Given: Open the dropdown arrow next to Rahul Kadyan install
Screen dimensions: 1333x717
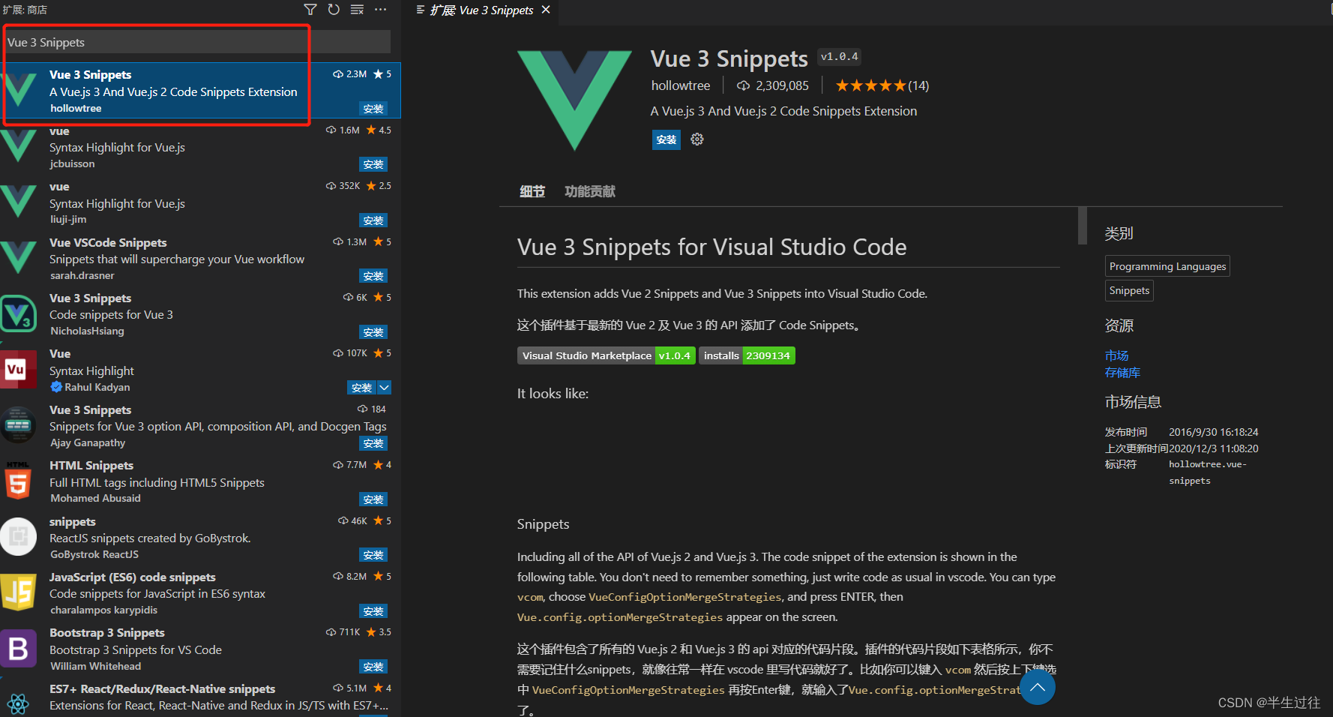Looking at the screenshot, I should tap(384, 388).
